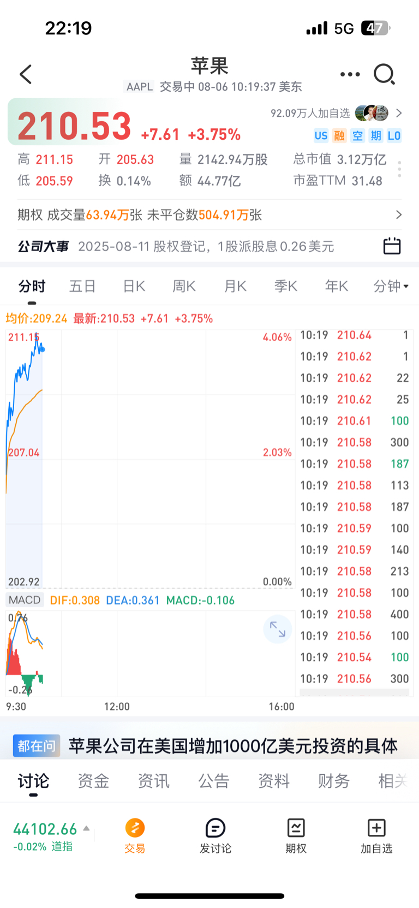Tap the 融 margin badge
419x908 pixels.
339,135
